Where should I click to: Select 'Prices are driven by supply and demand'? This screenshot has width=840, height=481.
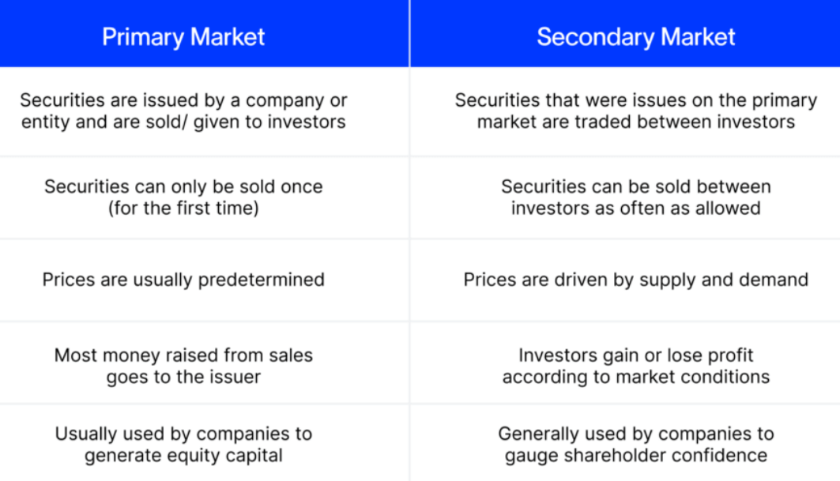coord(636,280)
